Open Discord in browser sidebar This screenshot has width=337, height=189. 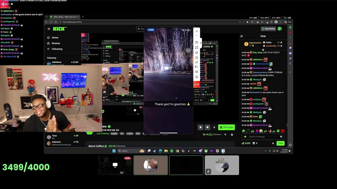pos(290,53)
